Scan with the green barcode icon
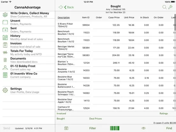The image size is (176, 132). click(115, 128)
